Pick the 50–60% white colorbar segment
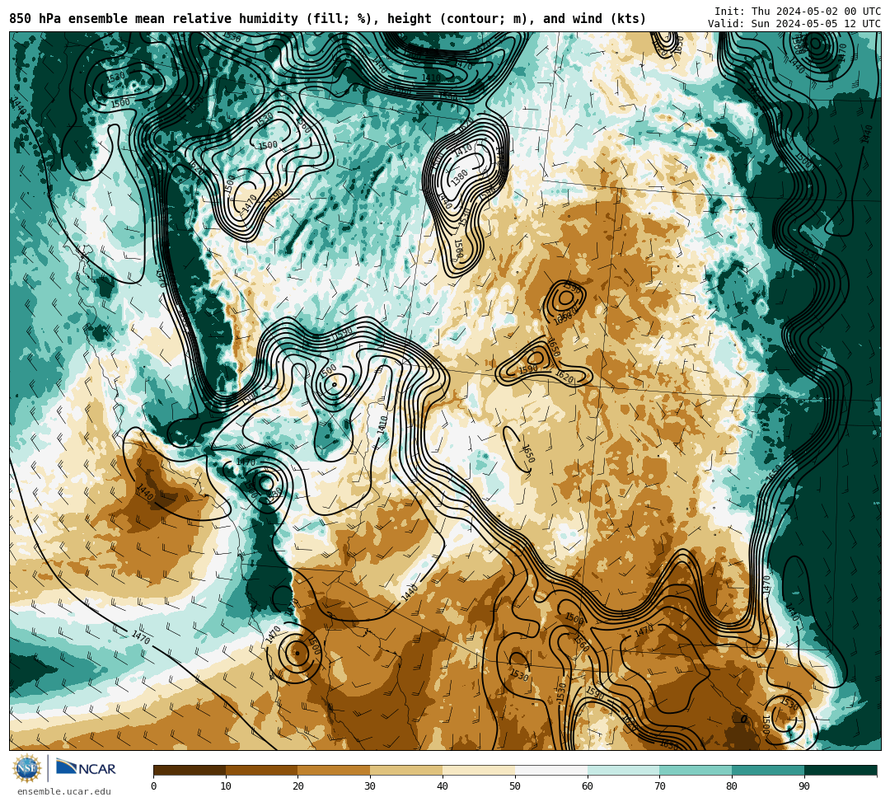 [x=551, y=770]
